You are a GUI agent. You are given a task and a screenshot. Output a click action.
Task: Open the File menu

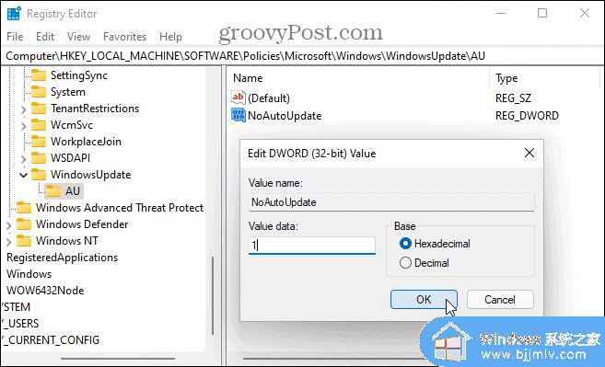15,37
